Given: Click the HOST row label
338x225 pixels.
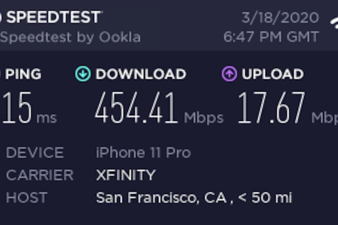Looking at the screenshot, I should click(26, 197).
